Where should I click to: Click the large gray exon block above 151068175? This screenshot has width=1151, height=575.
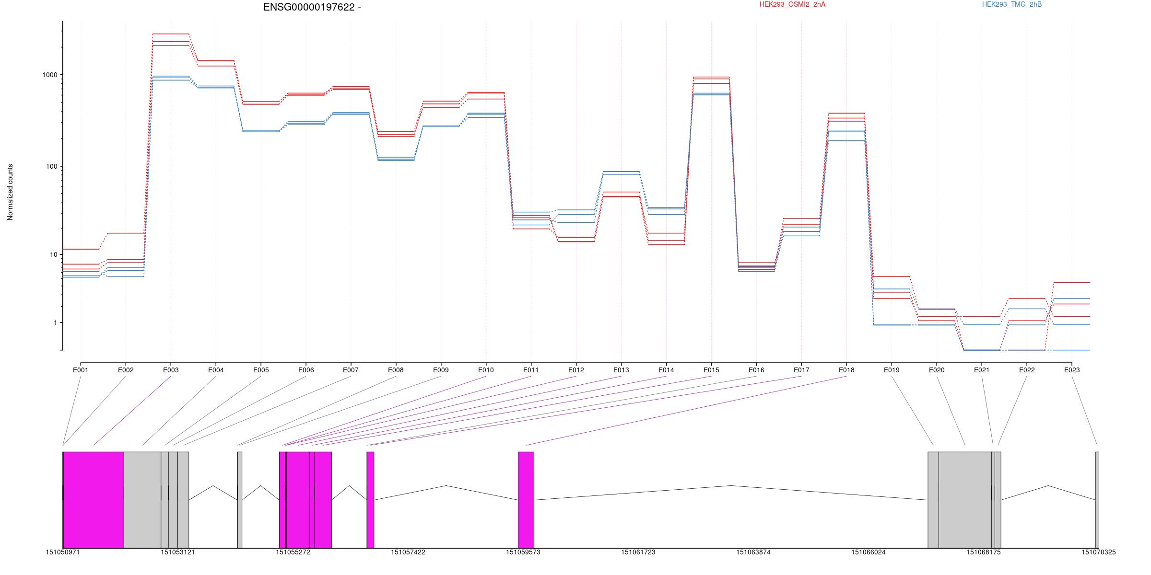tap(965, 500)
